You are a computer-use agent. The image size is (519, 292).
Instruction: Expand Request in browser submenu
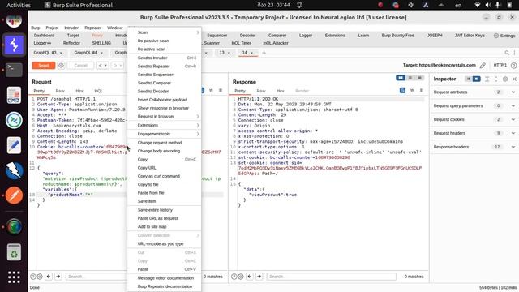pyautogui.click(x=165, y=117)
